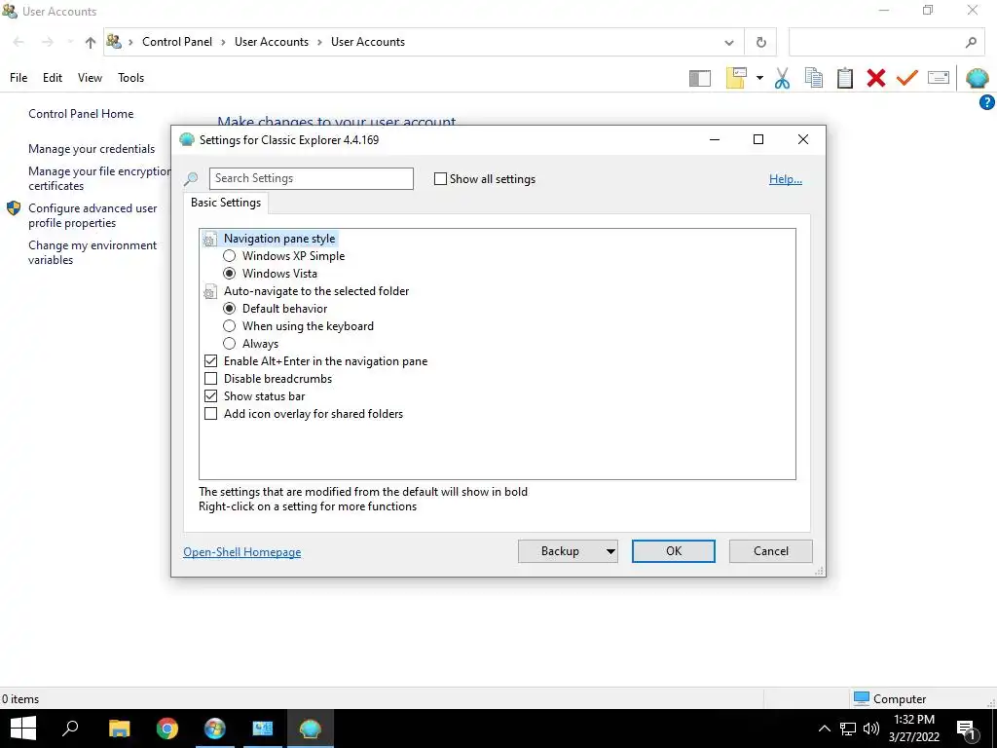997x748 pixels.
Task: Click the Navigation pane style setting icon
Action: 209,240
